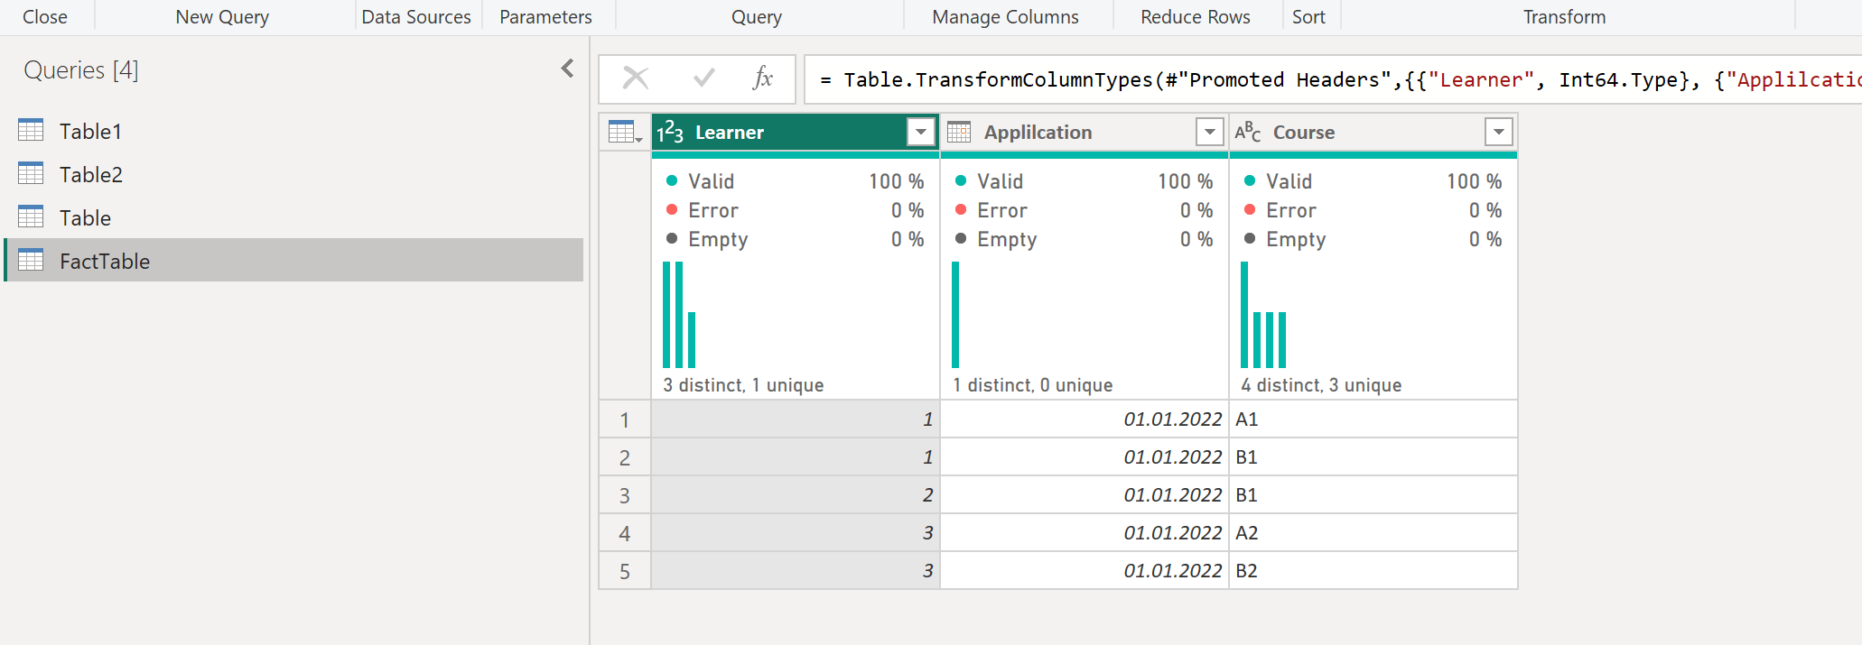Click the Course quality bar under header

[x=1373, y=155]
